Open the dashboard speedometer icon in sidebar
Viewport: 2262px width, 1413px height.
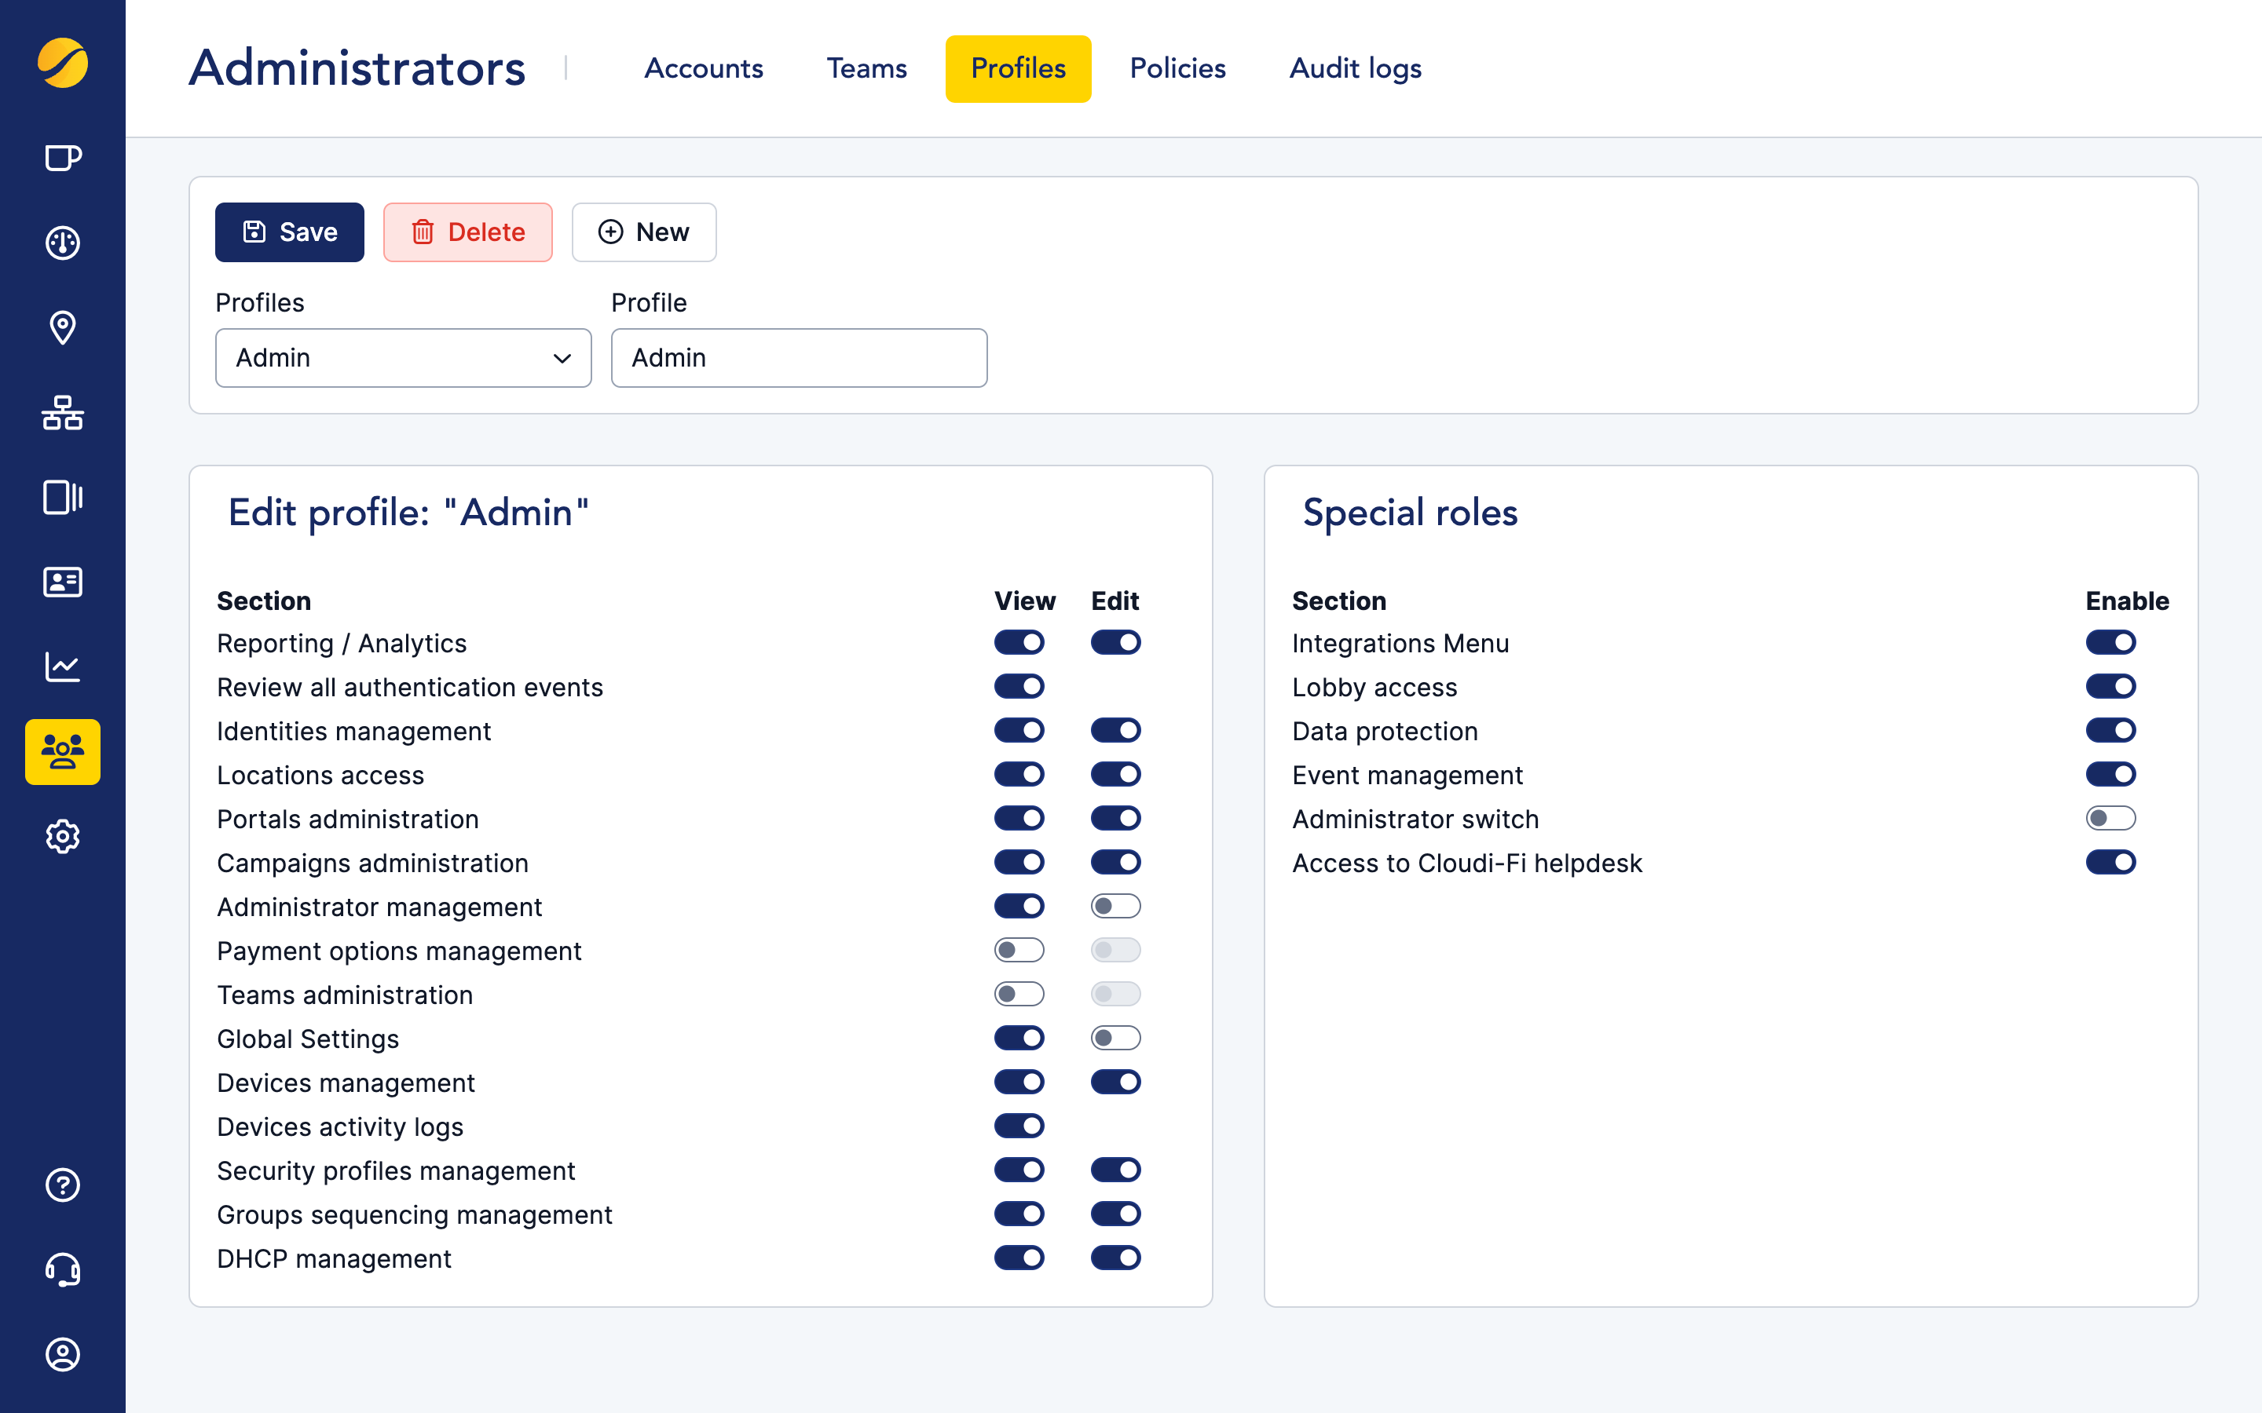click(62, 243)
